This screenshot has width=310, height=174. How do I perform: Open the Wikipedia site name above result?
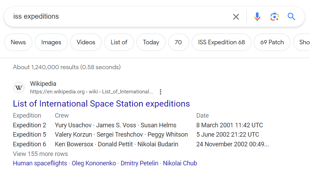[x=43, y=84]
